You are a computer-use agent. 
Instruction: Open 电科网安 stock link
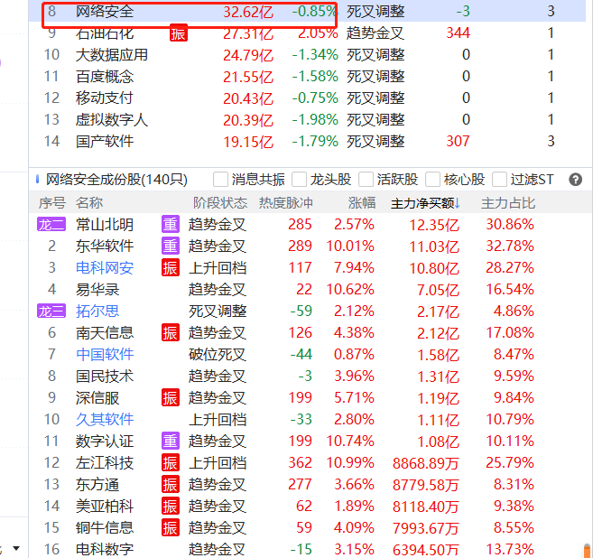(105, 268)
